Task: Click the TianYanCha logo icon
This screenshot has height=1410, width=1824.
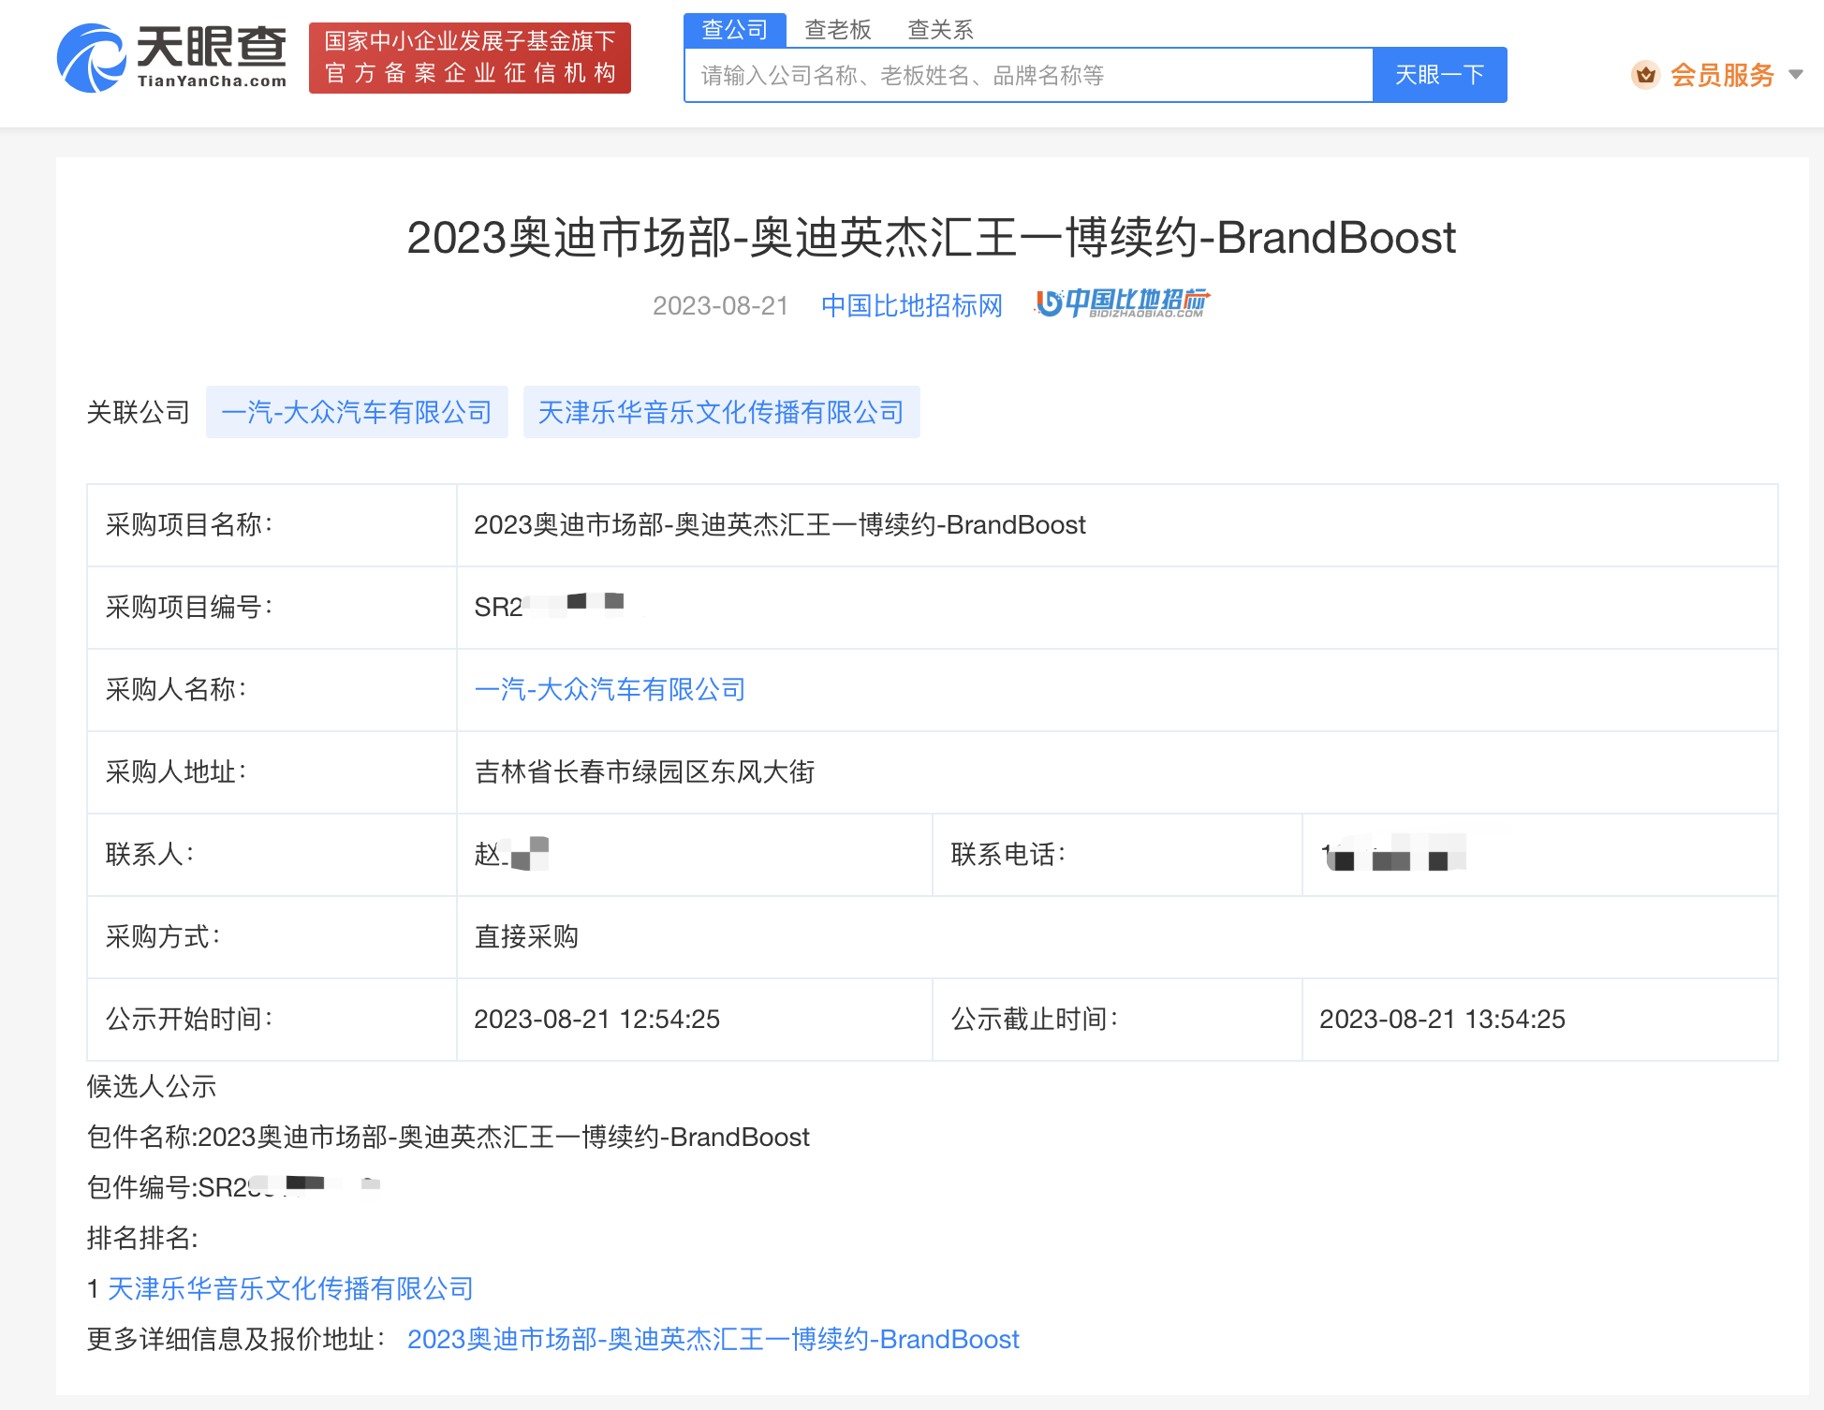Action: (x=91, y=58)
